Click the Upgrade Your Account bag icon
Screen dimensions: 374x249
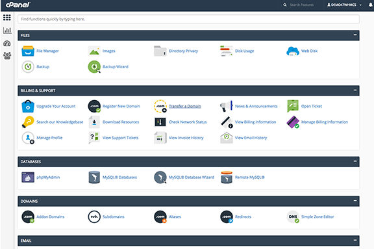[28, 106]
